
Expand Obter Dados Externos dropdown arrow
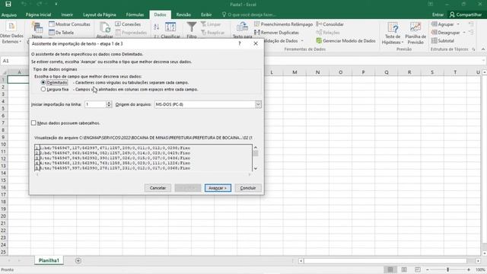pyautogui.click(x=21, y=42)
